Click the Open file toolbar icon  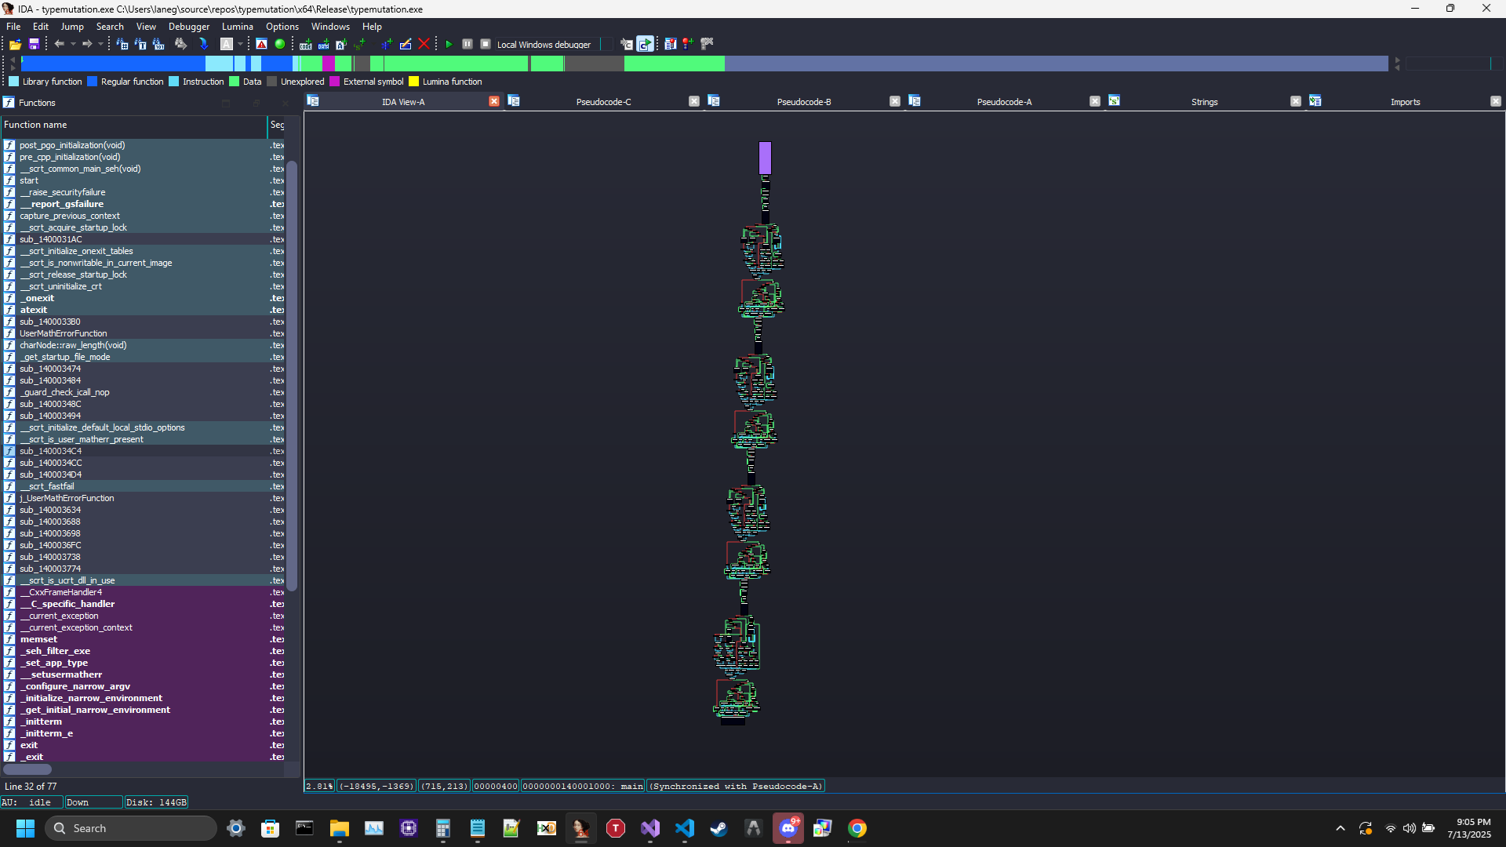point(15,45)
